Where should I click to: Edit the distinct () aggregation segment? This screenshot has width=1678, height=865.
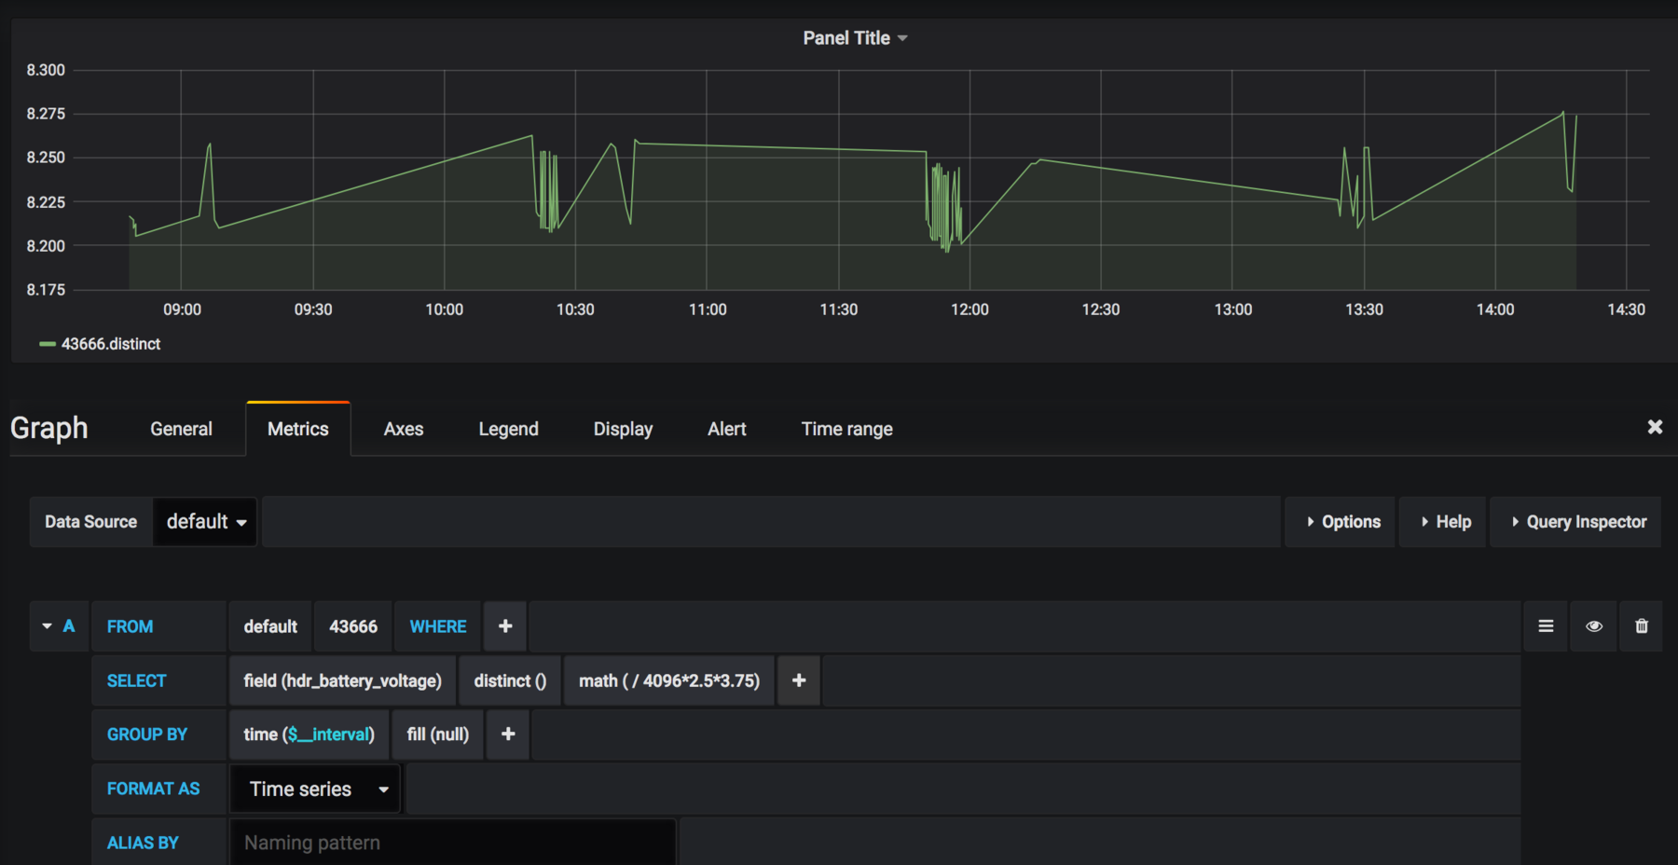coord(509,680)
